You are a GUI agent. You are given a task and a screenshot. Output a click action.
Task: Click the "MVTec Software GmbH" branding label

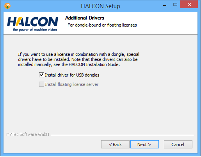[x=28, y=134]
